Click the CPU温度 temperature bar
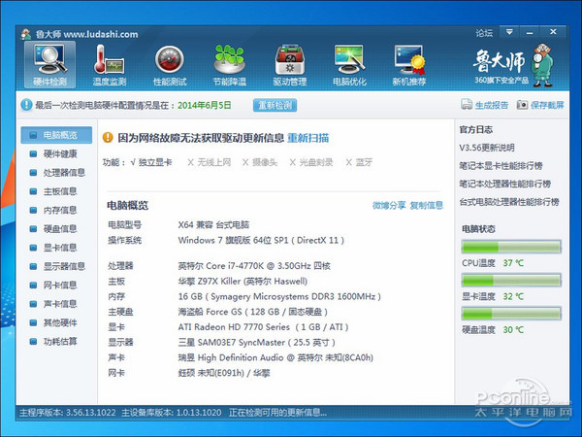Screen dimensions: 582x437 pos(510,248)
